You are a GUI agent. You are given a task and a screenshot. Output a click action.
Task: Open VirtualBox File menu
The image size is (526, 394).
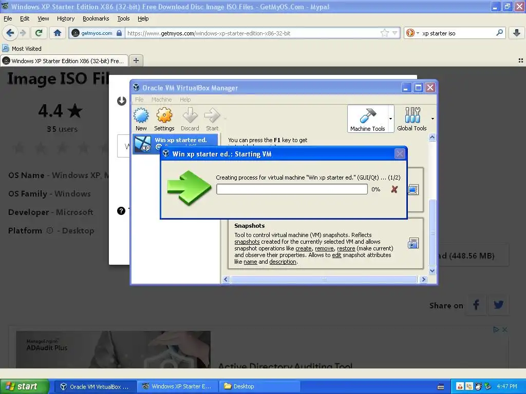pyautogui.click(x=139, y=100)
